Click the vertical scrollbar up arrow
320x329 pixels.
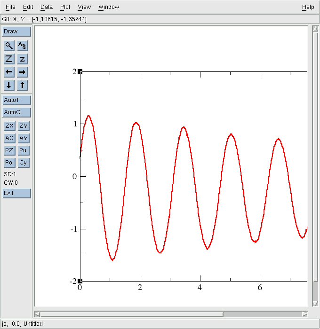pos(315,29)
